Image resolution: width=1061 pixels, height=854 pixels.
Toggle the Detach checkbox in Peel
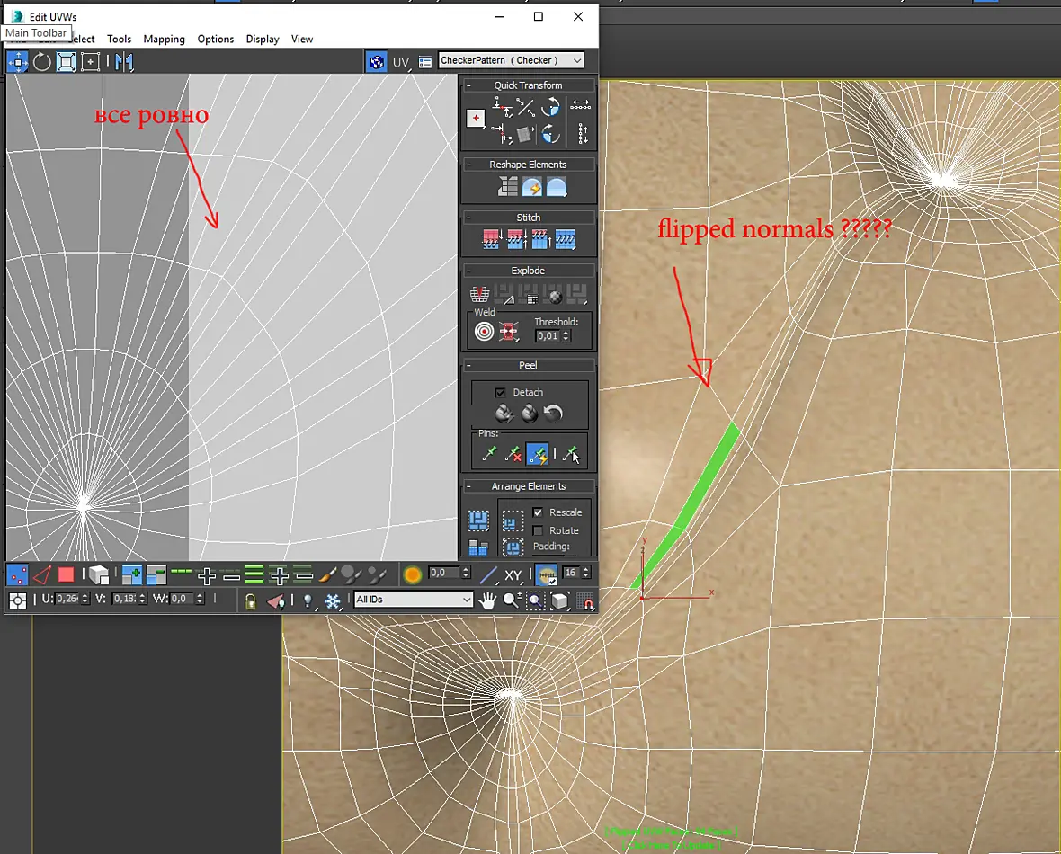tap(500, 393)
